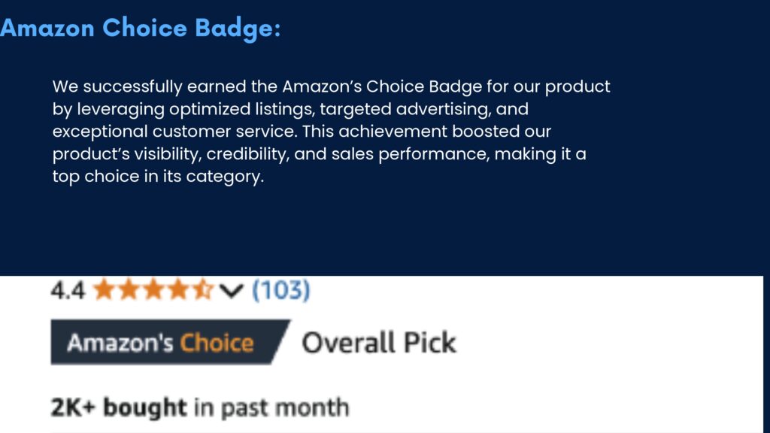This screenshot has width=770, height=433.
Task: Click the 'We successfully earned' paragraph
Action: pos(331,131)
